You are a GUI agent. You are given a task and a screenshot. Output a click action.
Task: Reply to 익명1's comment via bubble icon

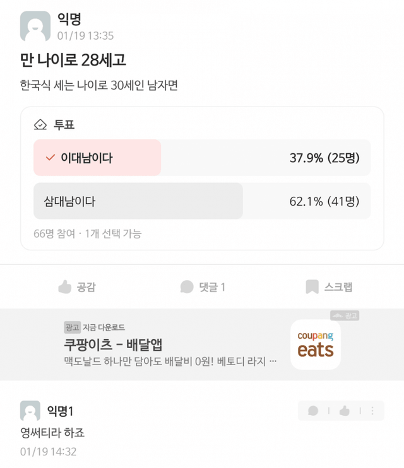click(x=313, y=411)
